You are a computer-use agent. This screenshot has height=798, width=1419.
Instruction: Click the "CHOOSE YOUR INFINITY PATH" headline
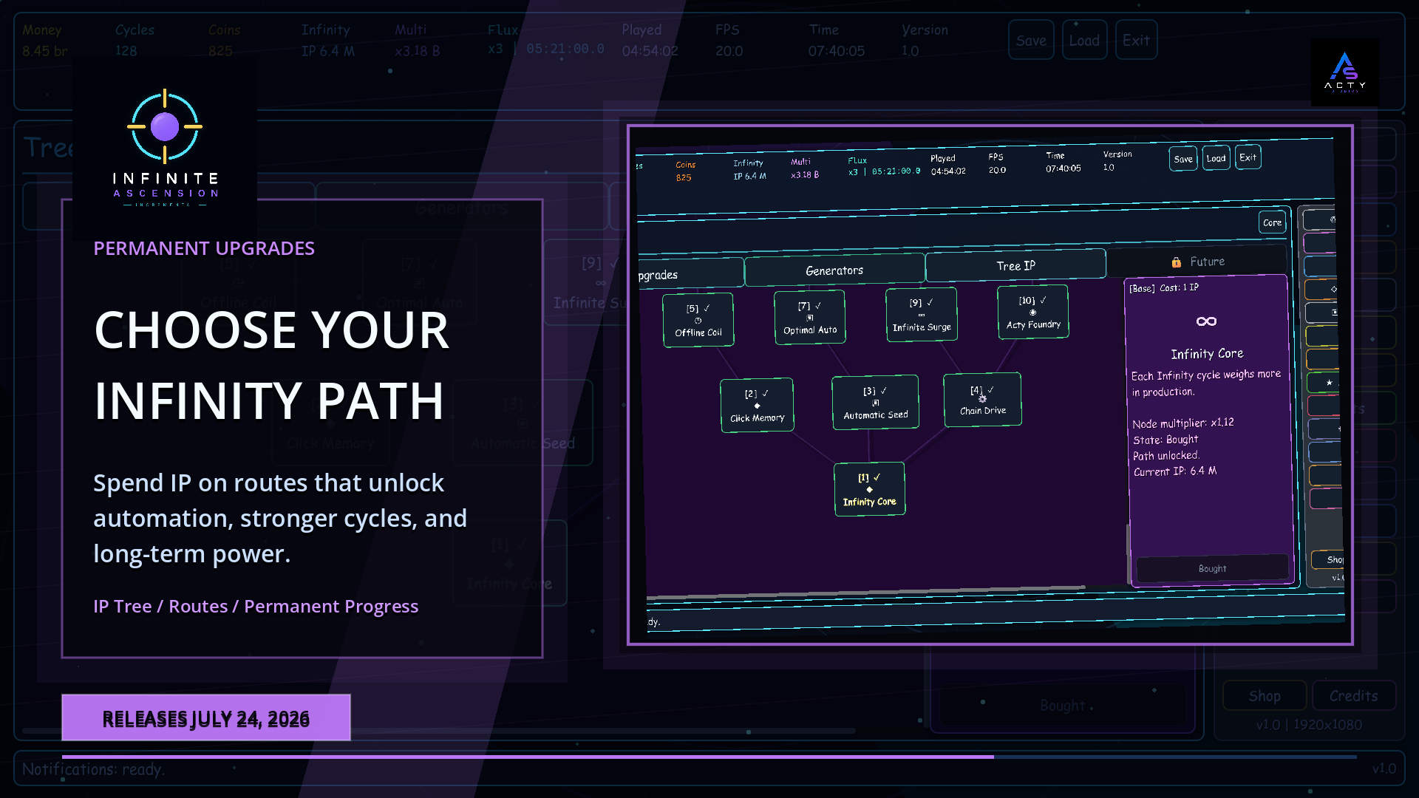[272, 365]
